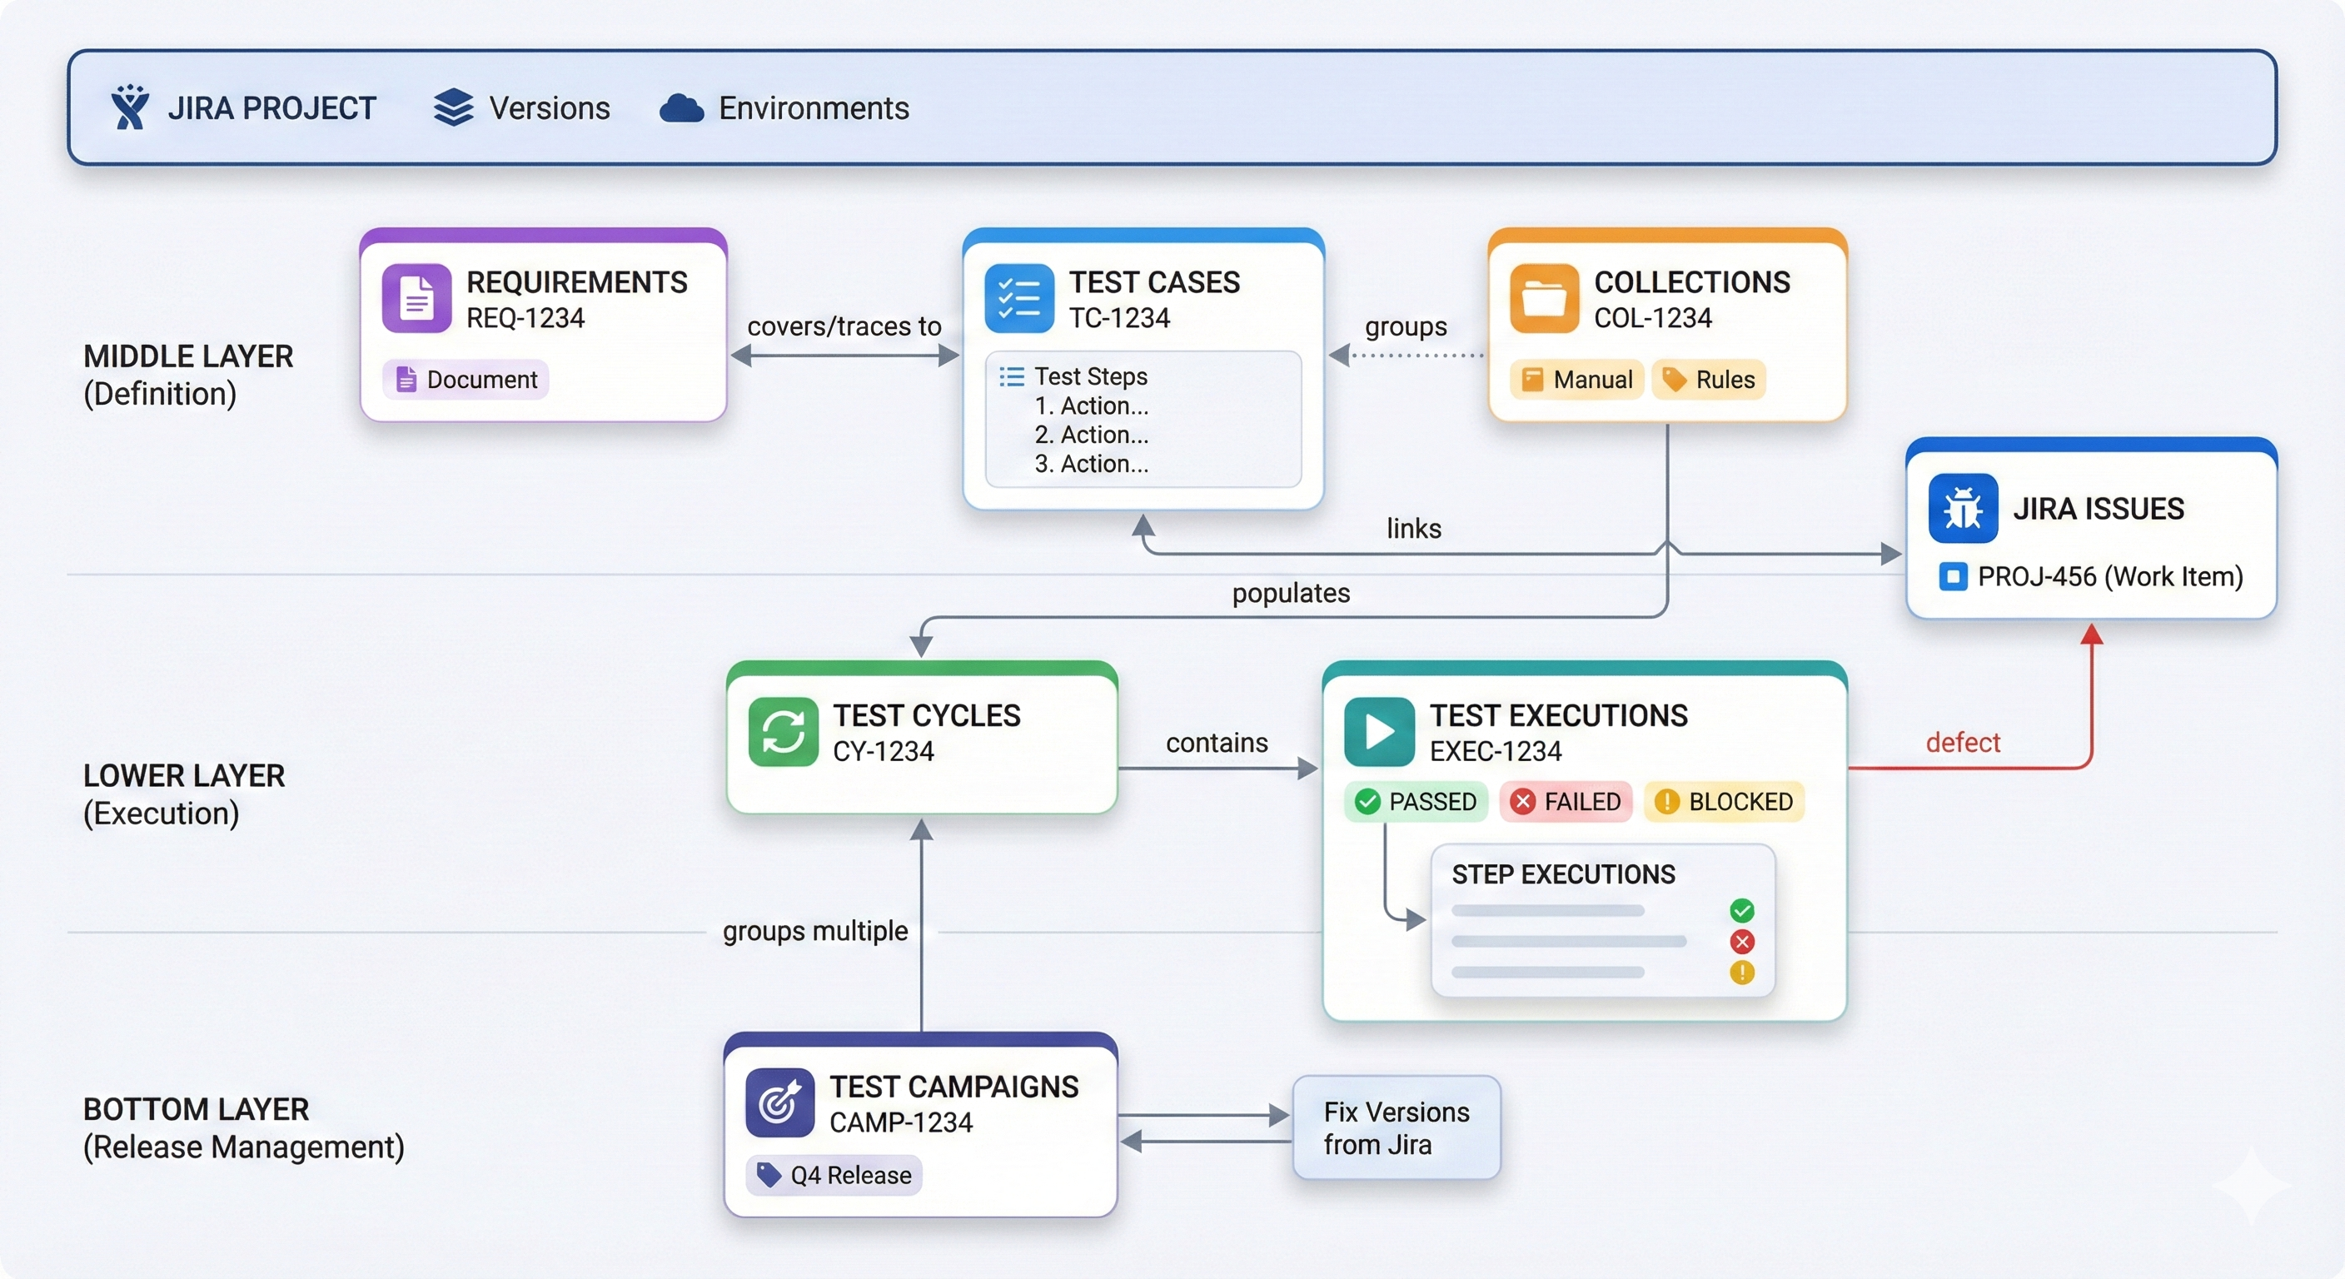
Task: Click the Jira Issues bug icon
Action: click(x=1963, y=508)
